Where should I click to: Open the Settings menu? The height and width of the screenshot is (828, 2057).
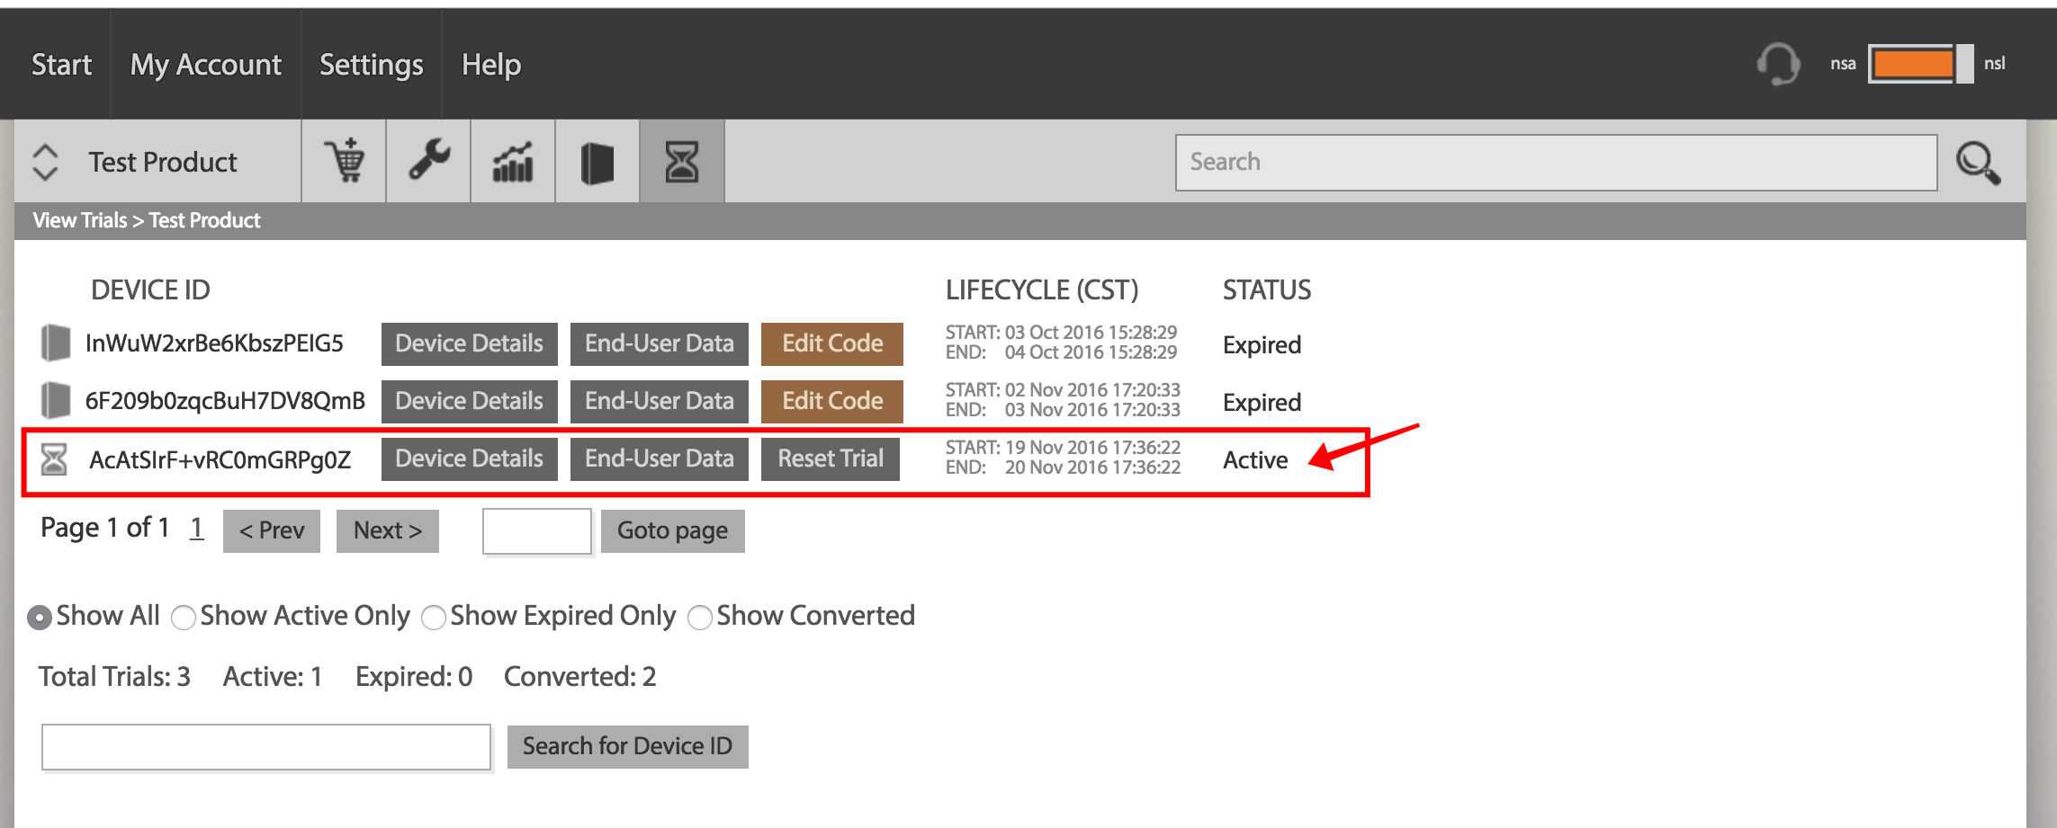point(372,65)
